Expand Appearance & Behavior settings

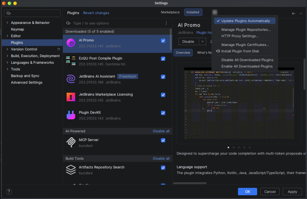click(7, 23)
